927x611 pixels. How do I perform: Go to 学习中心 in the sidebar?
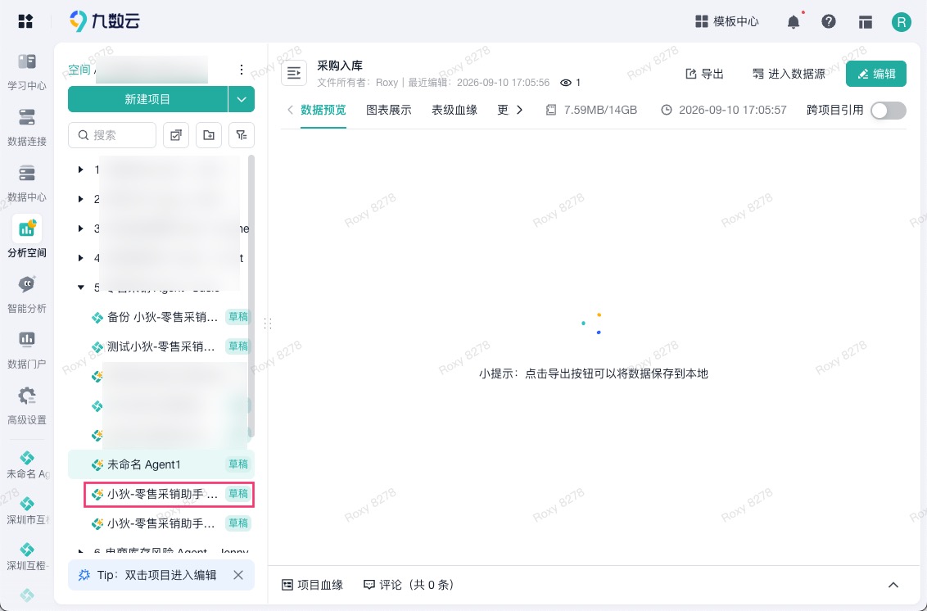(26, 71)
